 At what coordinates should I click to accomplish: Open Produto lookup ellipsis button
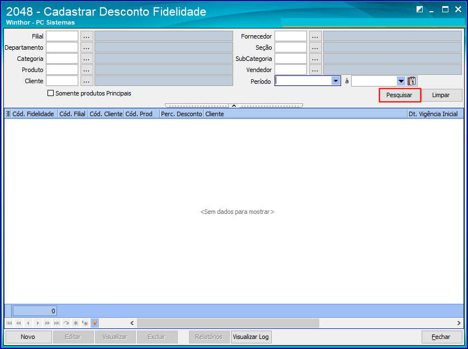[87, 70]
